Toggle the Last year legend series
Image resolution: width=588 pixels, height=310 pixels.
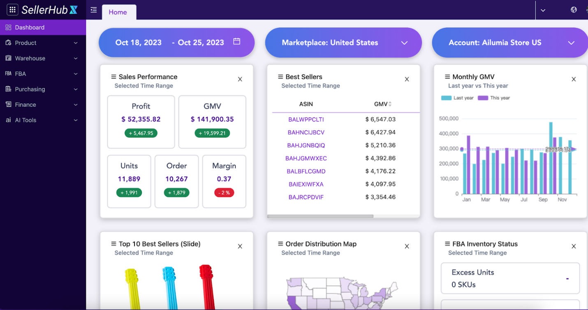coord(457,98)
